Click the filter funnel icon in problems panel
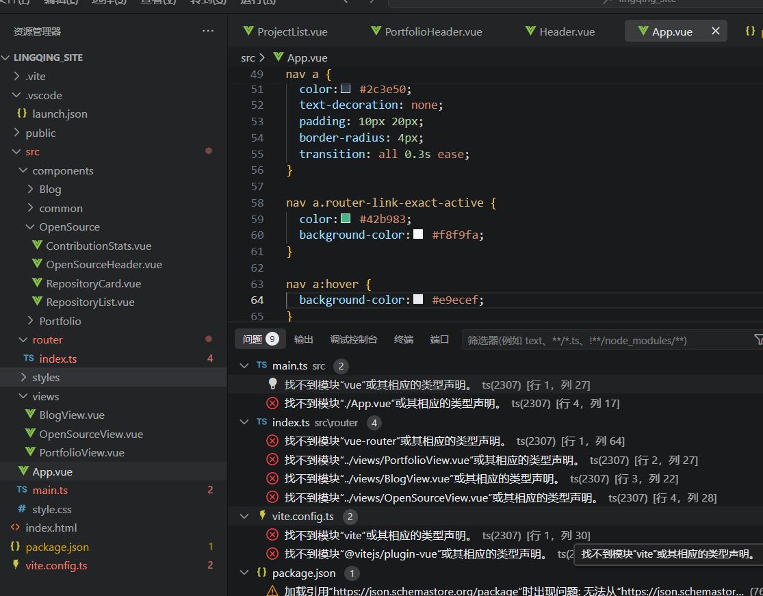This screenshot has width=763, height=596. (758, 339)
